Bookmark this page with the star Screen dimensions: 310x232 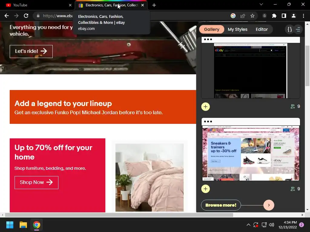[x=252, y=16]
